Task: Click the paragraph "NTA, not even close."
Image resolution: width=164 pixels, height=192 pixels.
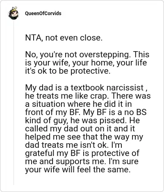Action: [x=64, y=38]
